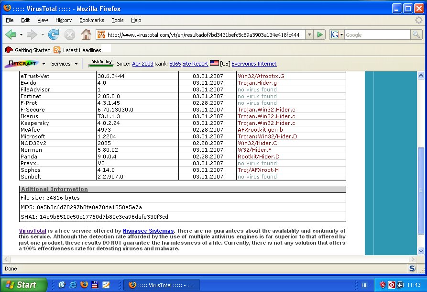Open the Back history dropdown arrow

(21, 34)
